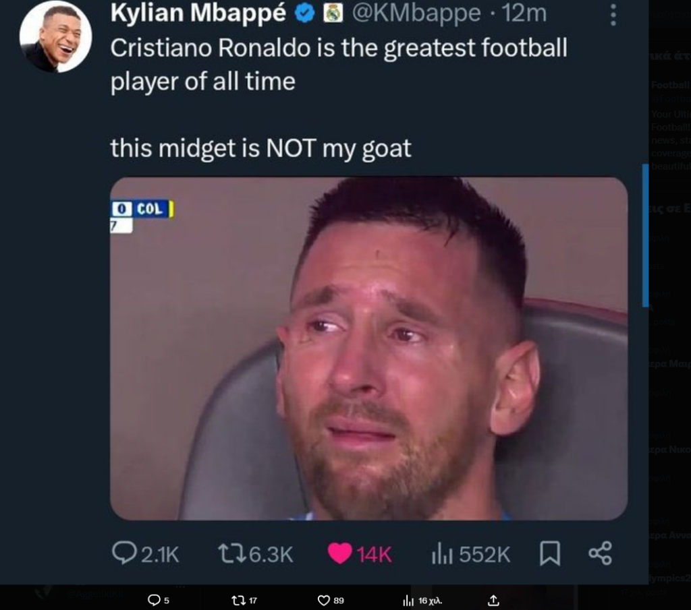
Task: Open Kylian Mbappé's profile picture
Action: [x=55, y=37]
